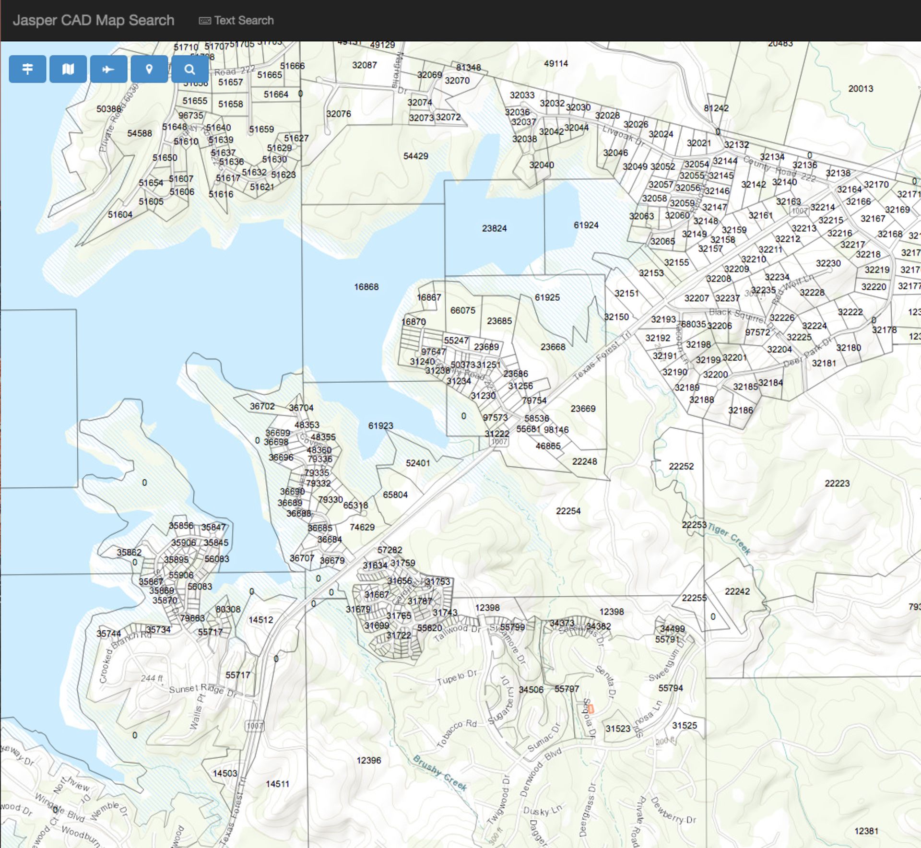Select parcel 54588

coord(140,133)
